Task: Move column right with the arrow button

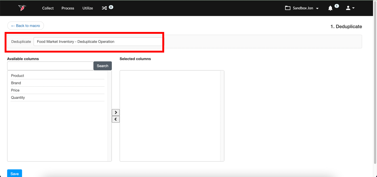Action: pos(116,112)
